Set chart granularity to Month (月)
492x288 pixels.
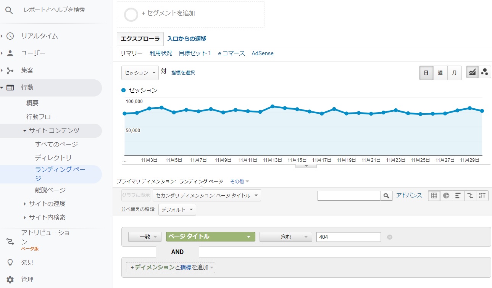point(454,72)
